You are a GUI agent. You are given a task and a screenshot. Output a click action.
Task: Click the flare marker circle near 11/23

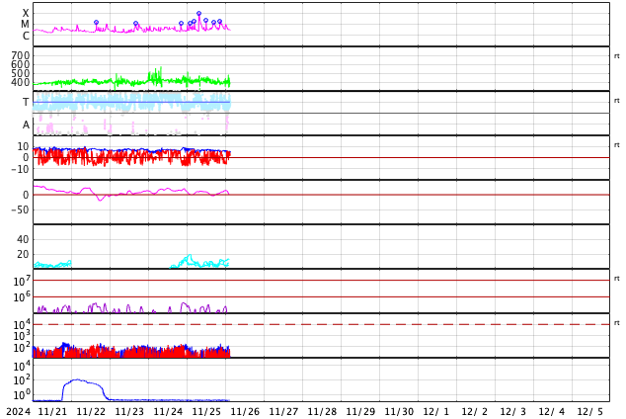135,24
